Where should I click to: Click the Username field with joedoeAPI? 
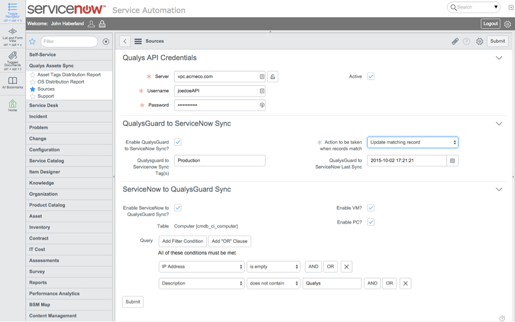(x=220, y=91)
